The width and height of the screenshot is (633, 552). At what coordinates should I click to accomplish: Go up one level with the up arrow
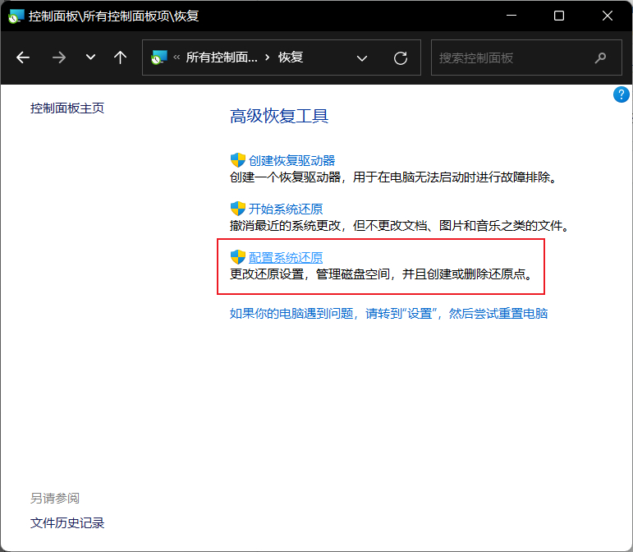pyautogui.click(x=120, y=57)
